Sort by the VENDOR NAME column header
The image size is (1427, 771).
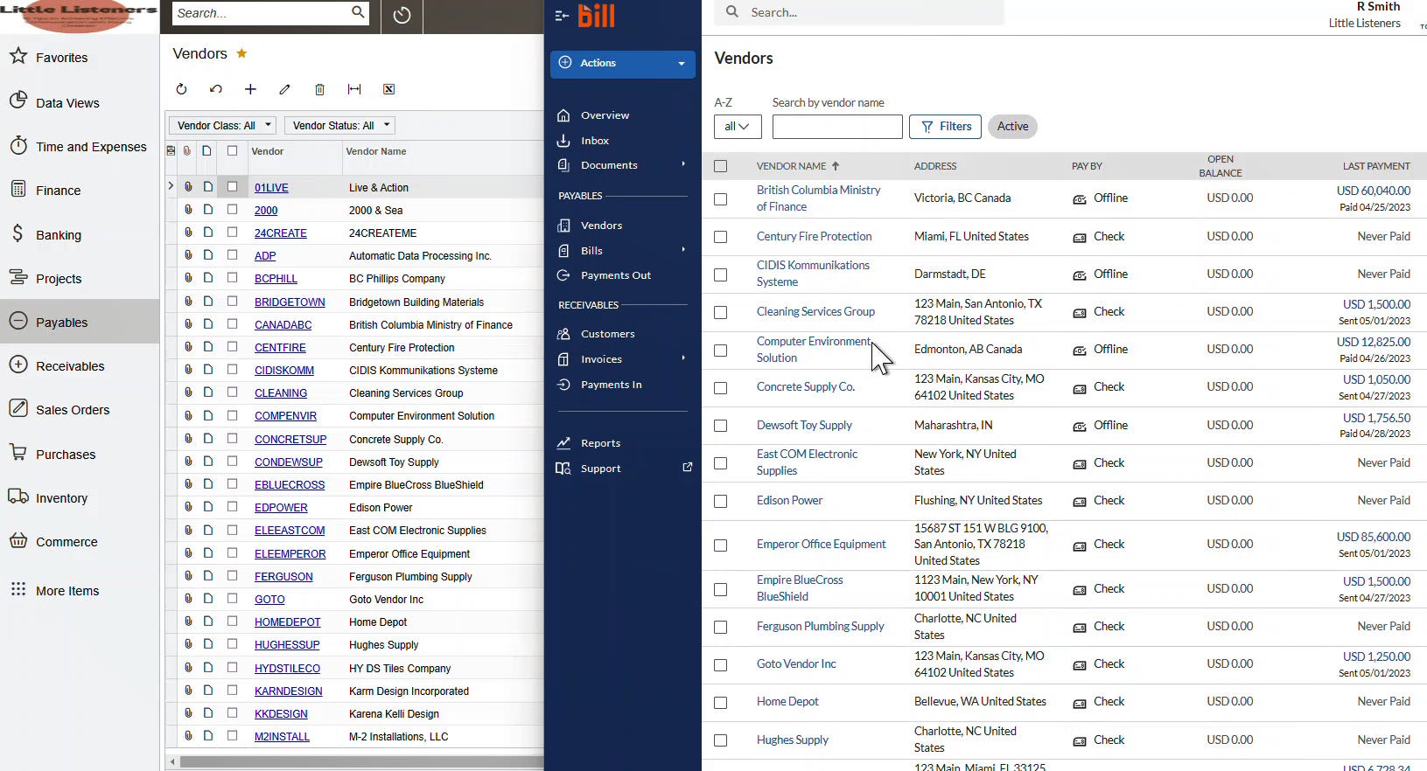pyautogui.click(x=797, y=166)
